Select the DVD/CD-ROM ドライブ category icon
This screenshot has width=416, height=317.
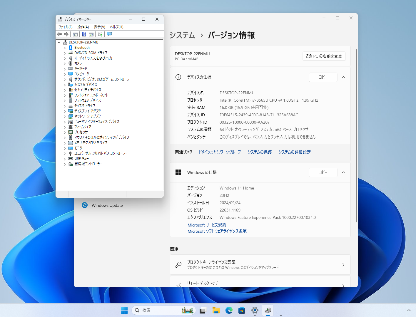[71, 53]
